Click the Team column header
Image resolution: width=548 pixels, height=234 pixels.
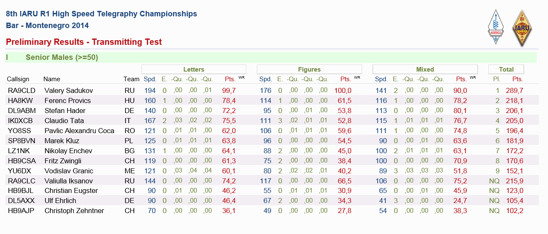coord(131,79)
